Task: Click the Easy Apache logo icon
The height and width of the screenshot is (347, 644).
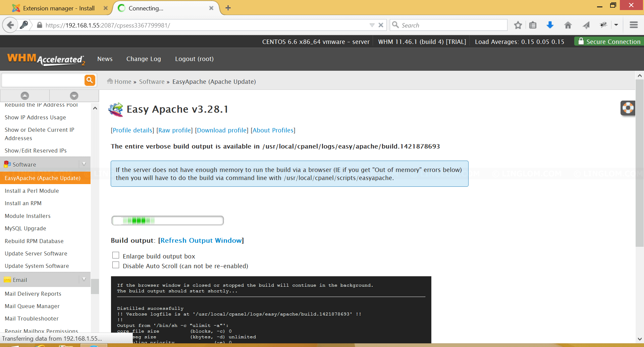Action: pyautogui.click(x=116, y=110)
